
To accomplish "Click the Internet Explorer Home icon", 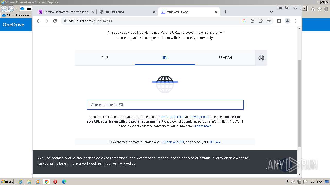I will tap(313, 9).
